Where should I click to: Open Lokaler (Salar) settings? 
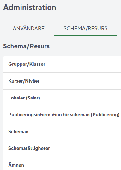62,98
